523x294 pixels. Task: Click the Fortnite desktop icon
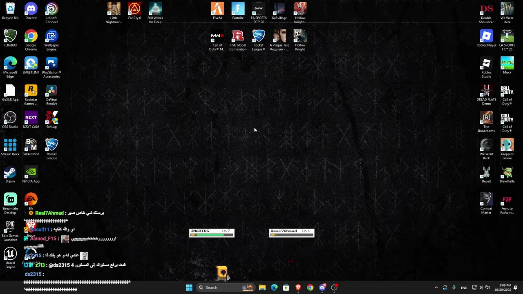click(x=238, y=11)
